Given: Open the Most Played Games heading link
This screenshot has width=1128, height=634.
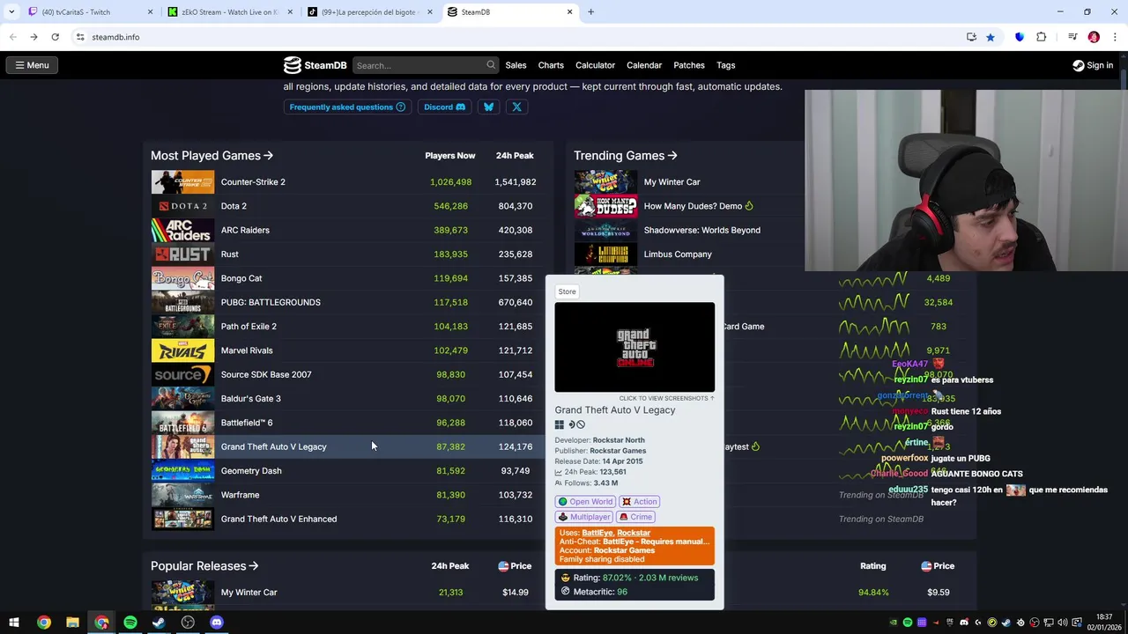Looking at the screenshot, I should 211,156.
